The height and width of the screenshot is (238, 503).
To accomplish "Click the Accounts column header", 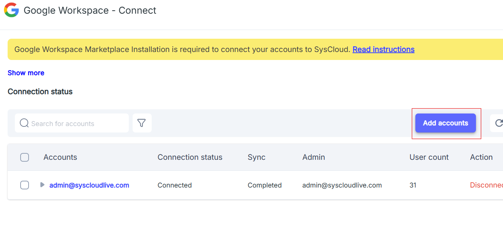I will 60,157.
